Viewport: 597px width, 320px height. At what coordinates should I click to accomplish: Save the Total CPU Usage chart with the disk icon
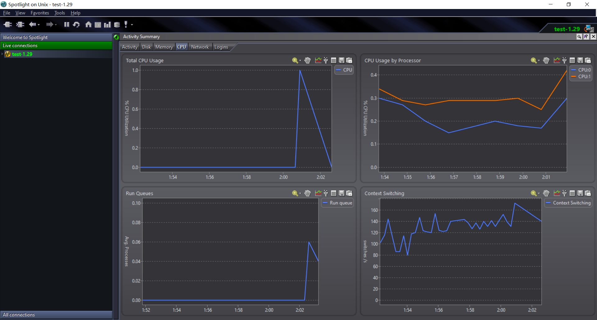click(341, 60)
